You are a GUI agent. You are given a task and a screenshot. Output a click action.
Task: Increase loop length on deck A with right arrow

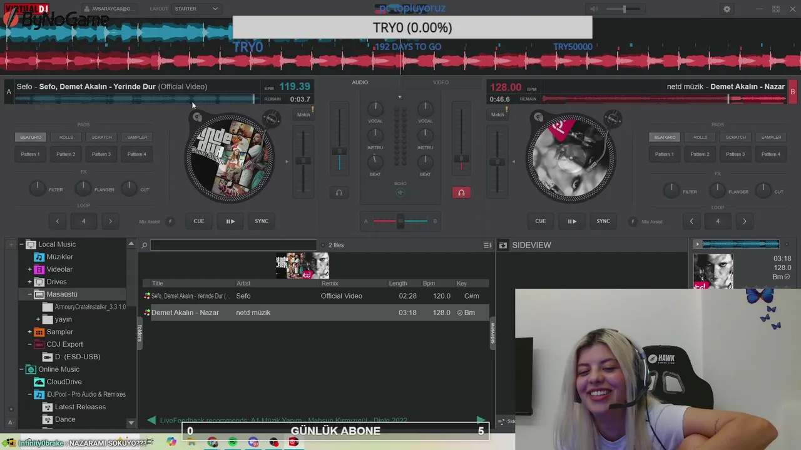tap(110, 221)
